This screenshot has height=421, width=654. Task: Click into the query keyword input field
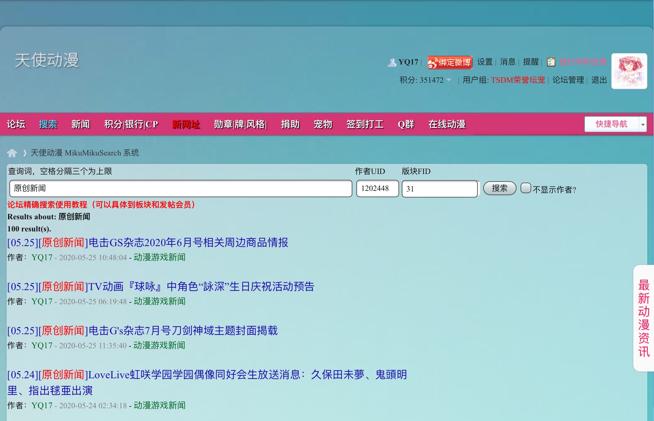tap(180, 189)
